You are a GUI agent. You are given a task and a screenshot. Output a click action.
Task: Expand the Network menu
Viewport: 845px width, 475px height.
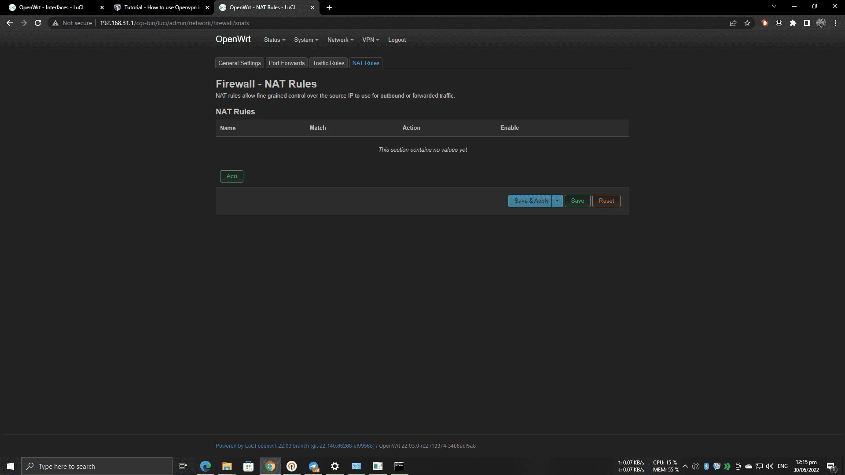340,40
